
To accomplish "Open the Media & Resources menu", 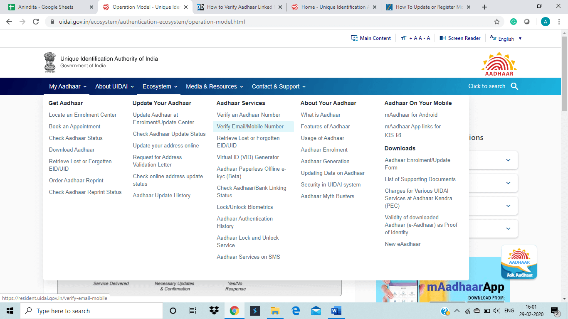I will pos(215,86).
